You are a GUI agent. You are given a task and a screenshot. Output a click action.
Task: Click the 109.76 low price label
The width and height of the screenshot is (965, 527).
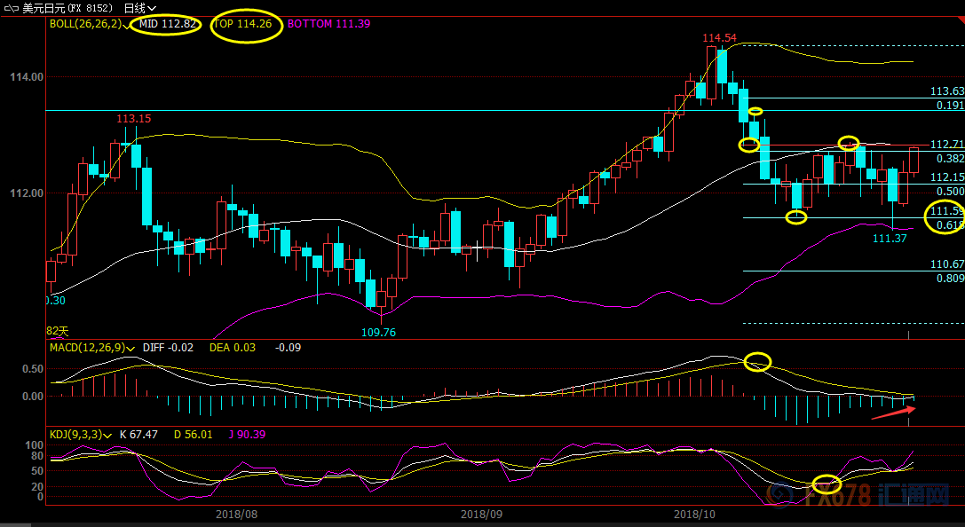click(x=378, y=332)
